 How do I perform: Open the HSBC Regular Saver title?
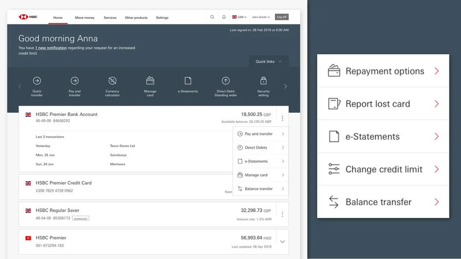57,210
